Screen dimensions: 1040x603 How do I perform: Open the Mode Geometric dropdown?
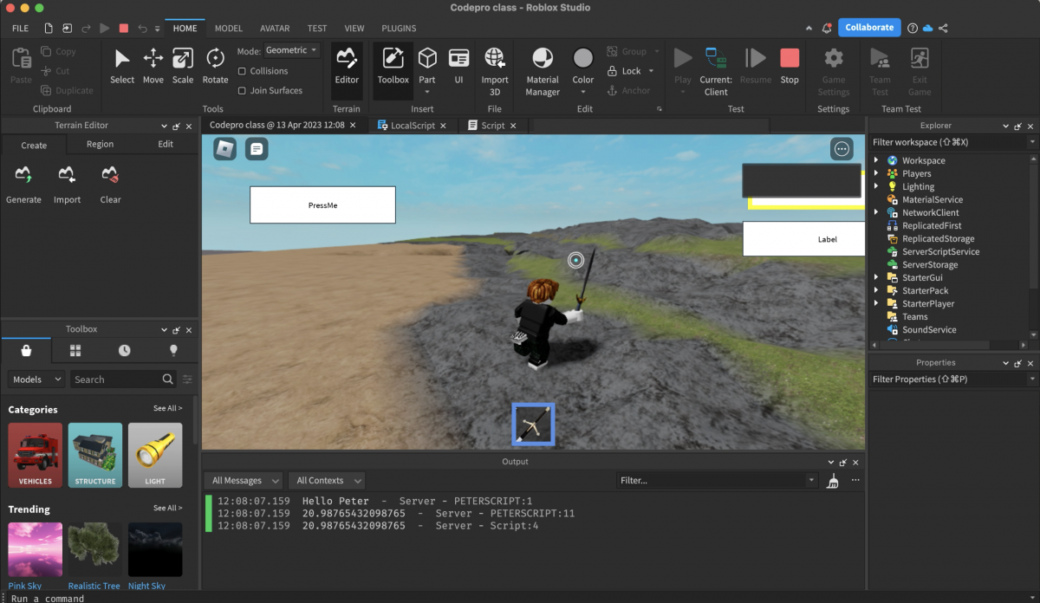pyautogui.click(x=291, y=50)
